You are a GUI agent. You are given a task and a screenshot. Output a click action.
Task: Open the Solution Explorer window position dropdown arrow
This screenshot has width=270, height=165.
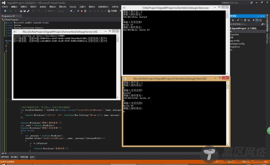pyautogui.click(x=258, y=16)
